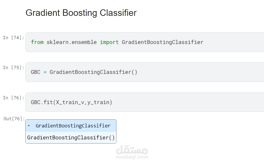Screen dimensions: 264x163
Task: Click the GBC variable in cell 75
Action: coord(36,72)
